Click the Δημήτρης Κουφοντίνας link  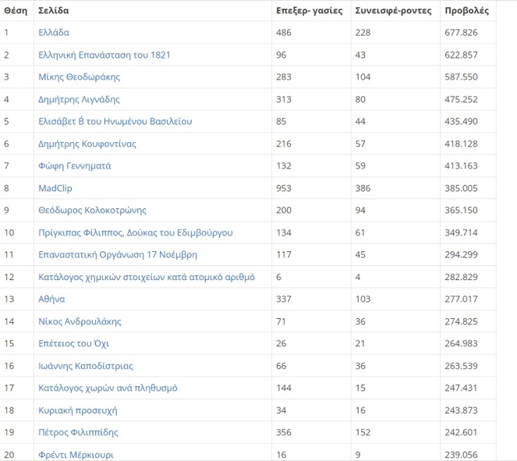click(x=87, y=144)
